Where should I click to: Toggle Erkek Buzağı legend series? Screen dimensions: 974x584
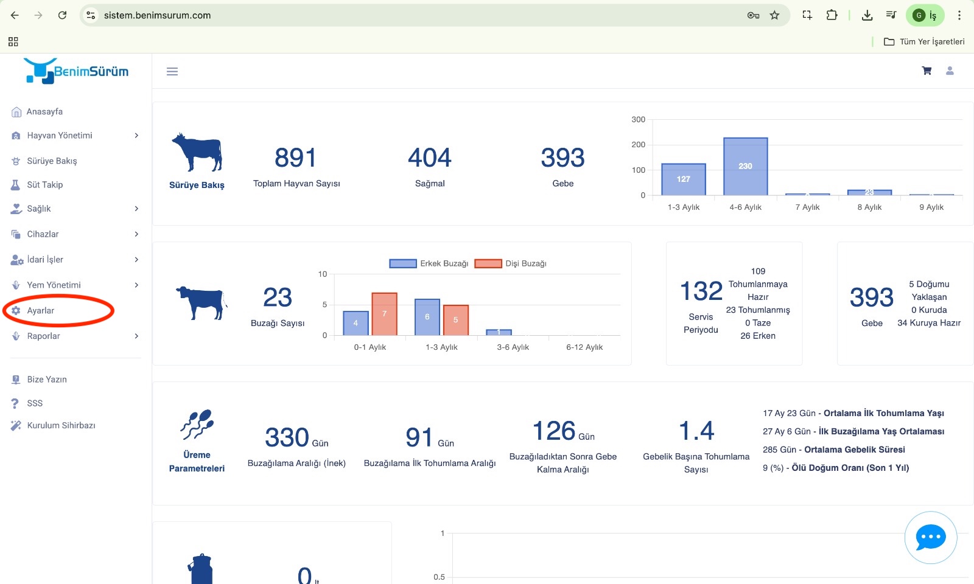(429, 263)
